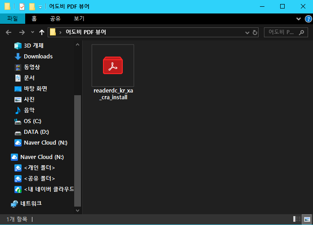This screenshot has height=225, width=313.
Task: Click the DATA (D:) drive icon
Action: tap(18, 133)
